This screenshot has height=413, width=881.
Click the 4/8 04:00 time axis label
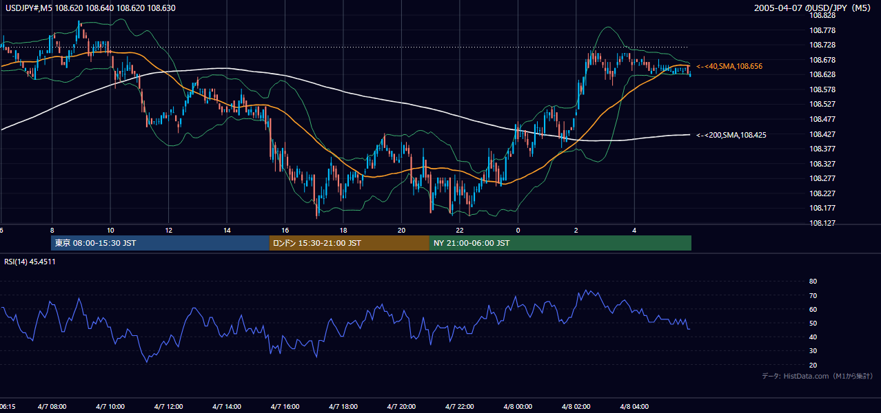(634, 407)
